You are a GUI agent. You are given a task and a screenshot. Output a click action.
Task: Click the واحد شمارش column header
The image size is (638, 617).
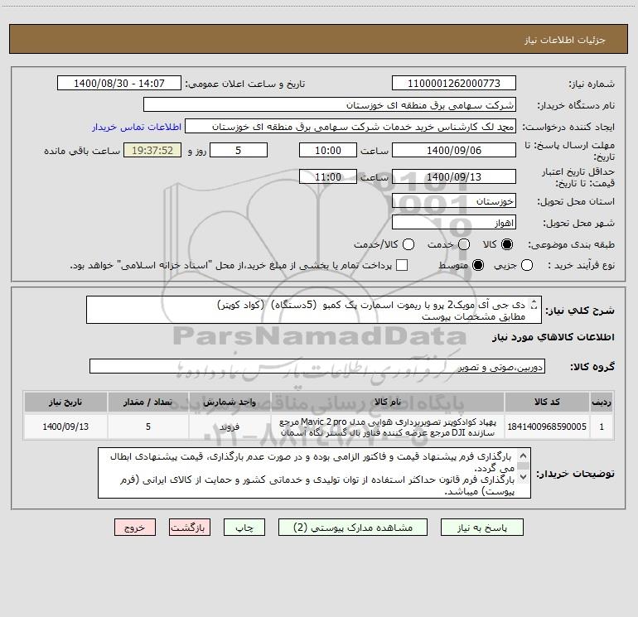pos(230,402)
